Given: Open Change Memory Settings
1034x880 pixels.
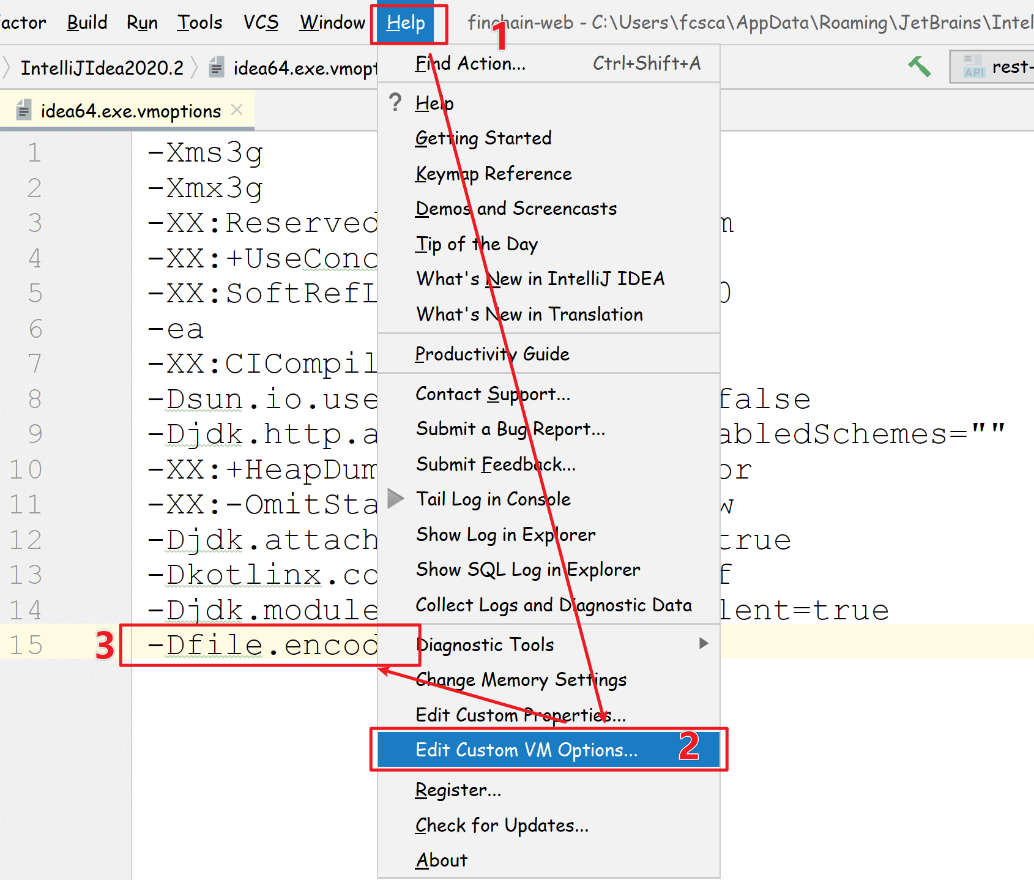Looking at the screenshot, I should click(x=549, y=680).
